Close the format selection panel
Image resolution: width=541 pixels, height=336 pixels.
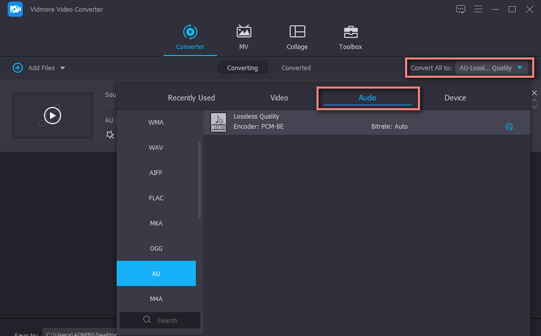click(534, 93)
